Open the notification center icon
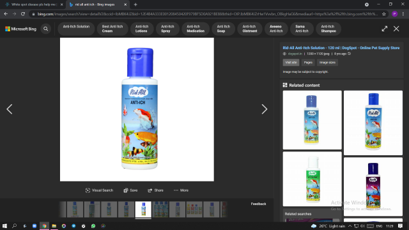 tap(400, 226)
